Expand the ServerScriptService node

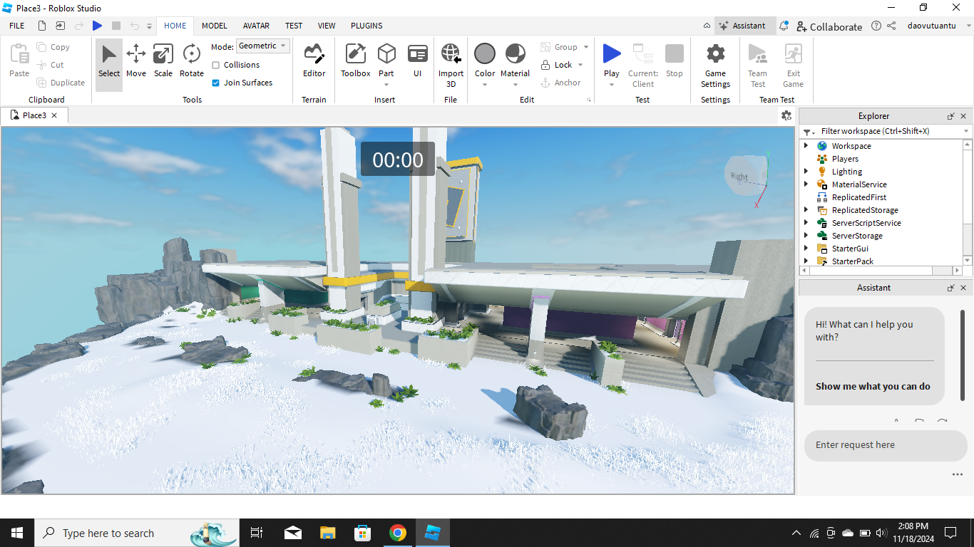806,223
